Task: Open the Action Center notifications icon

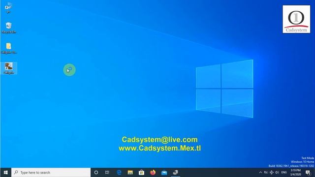Action: pyautogui.click(x=308, y=173)
